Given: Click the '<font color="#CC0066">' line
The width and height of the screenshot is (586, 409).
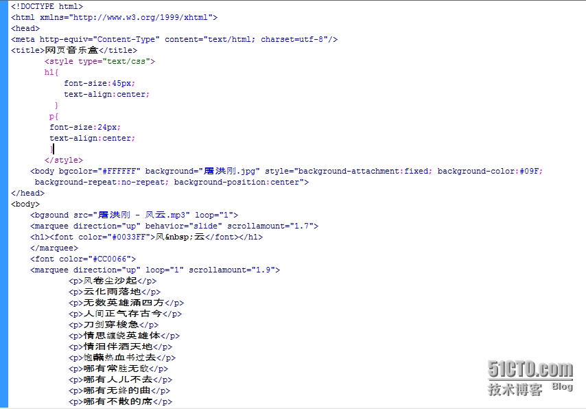Looking at the screenshot, I should click(83, 259).
